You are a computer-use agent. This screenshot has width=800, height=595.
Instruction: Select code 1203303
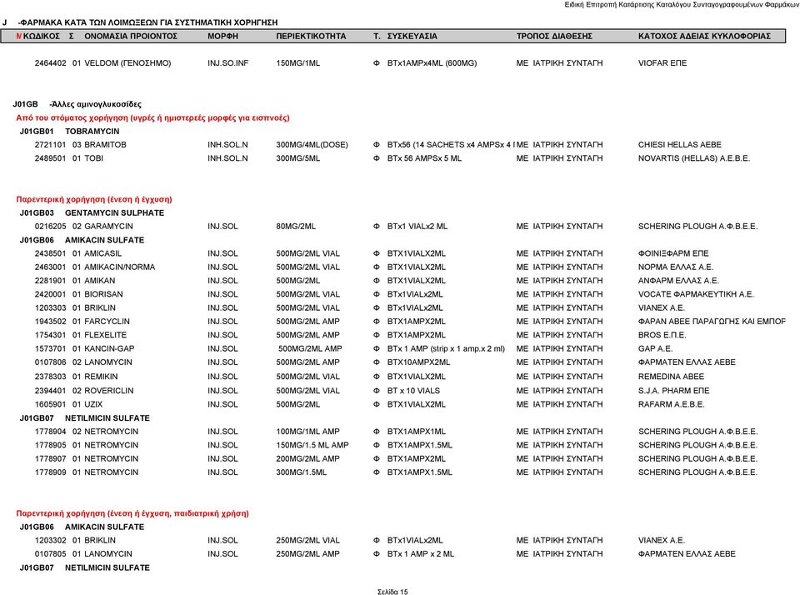(50, 308)
